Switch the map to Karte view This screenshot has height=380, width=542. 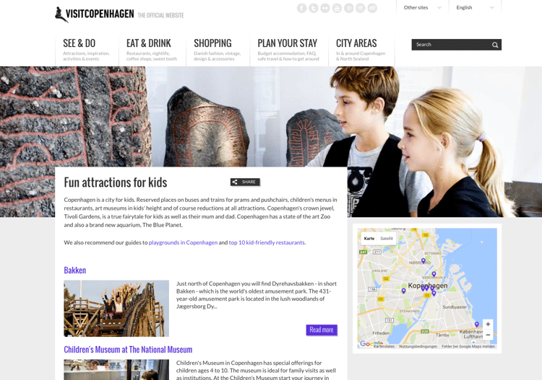coord(369,238)
